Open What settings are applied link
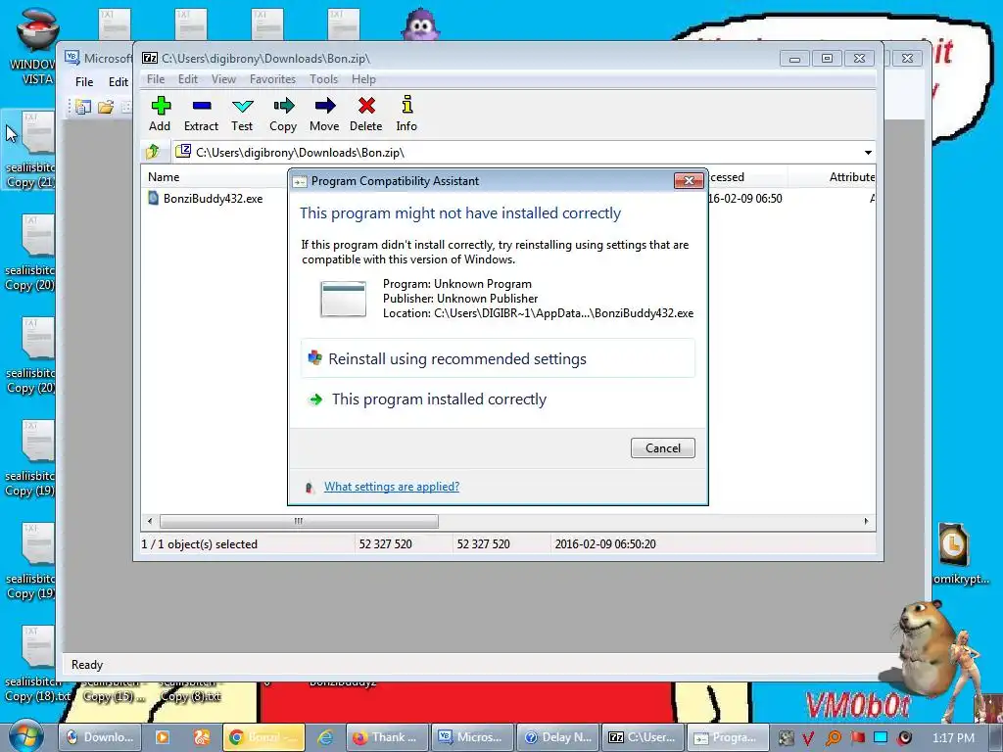Image resolution: width=1003 pixels, height=752 pixels. point(392,487)
